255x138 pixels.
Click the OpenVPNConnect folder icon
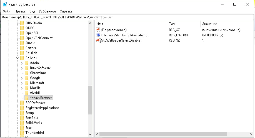point(22,38)
